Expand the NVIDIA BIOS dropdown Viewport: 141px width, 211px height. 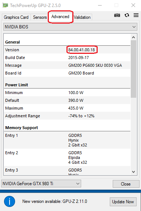click(70, 27)
